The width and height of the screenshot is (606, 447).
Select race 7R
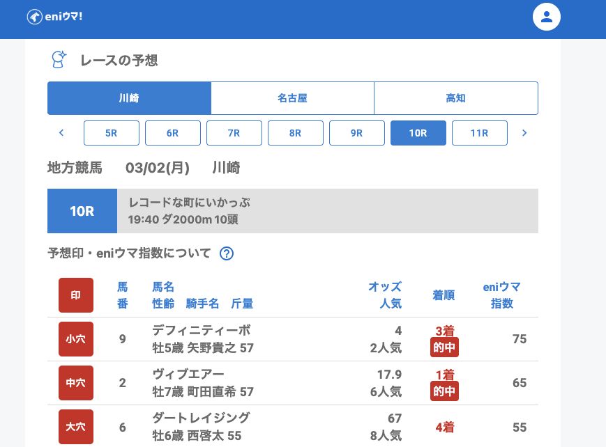(234, 133)
